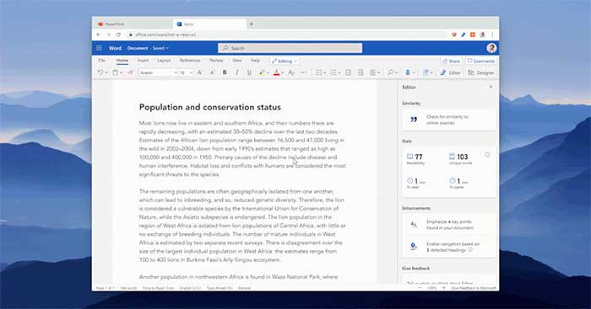Viewport: 591px width, 309px height.
Task: Open the Document Saved title dropdown
Action: click(x=148, y=48)
